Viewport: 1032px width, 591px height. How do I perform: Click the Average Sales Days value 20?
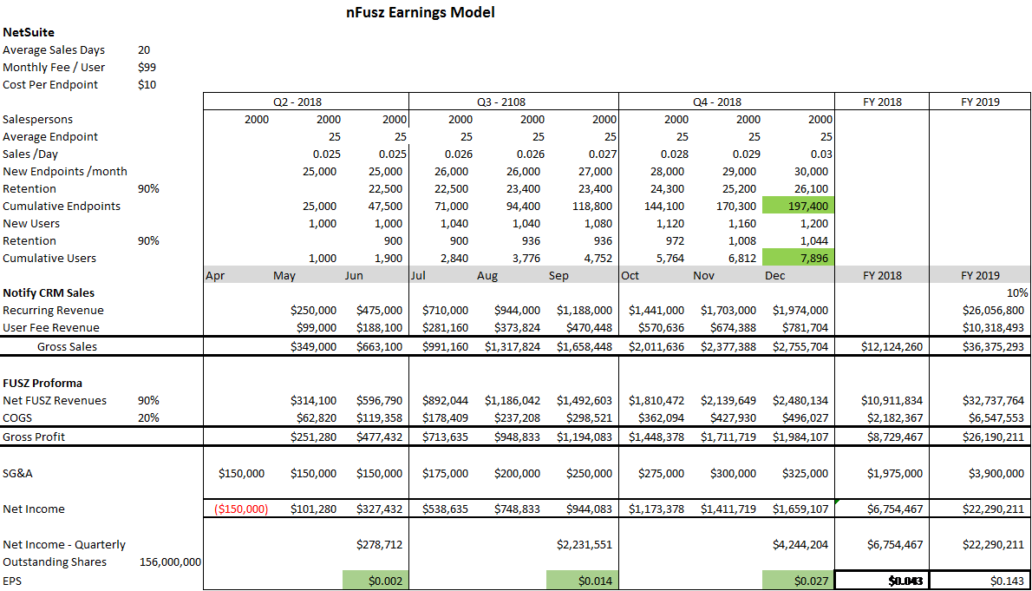pos(144,49)
